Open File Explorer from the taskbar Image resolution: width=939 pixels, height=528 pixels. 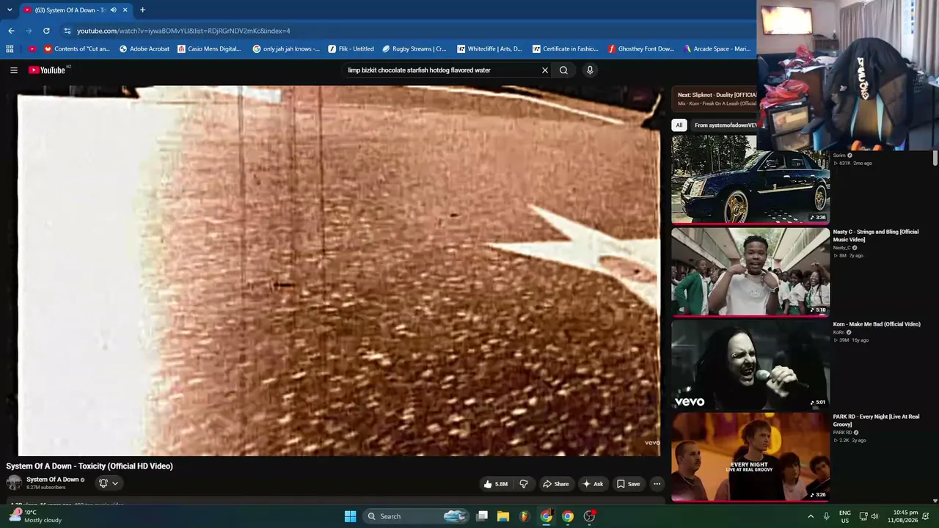click(503, 516)
